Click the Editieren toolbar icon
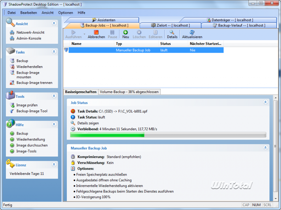This screenshot has height=210, width=281. [x=155, y=32]
